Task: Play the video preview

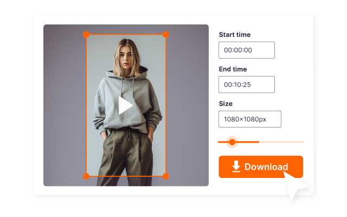Action: [125, 105]
